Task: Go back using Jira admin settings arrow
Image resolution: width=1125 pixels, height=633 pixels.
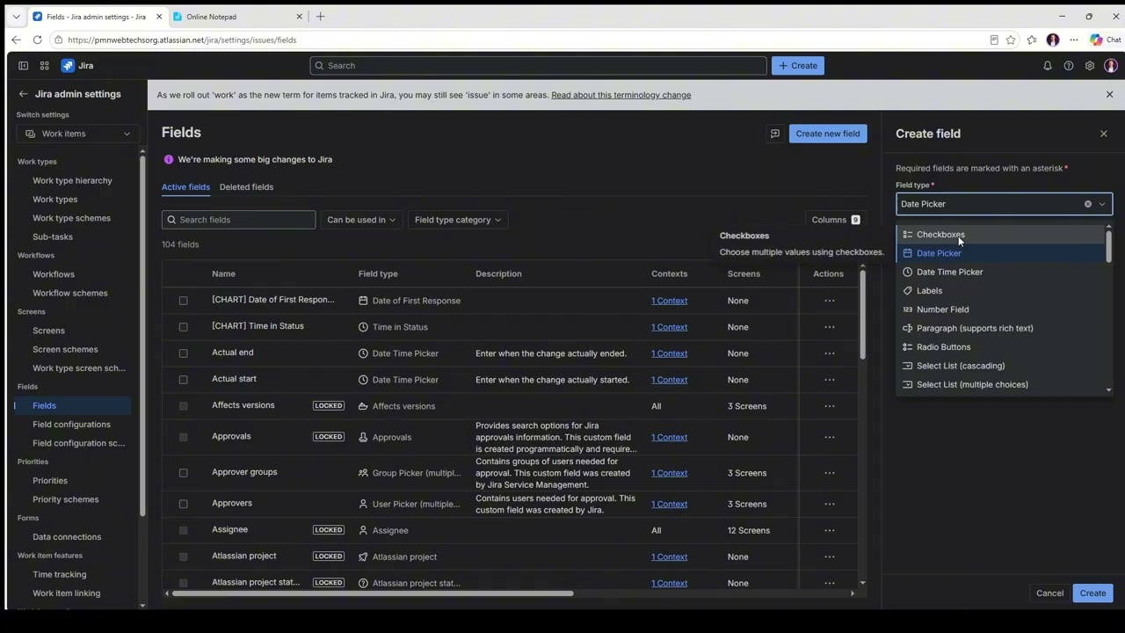Action: [x=24, y=94]
